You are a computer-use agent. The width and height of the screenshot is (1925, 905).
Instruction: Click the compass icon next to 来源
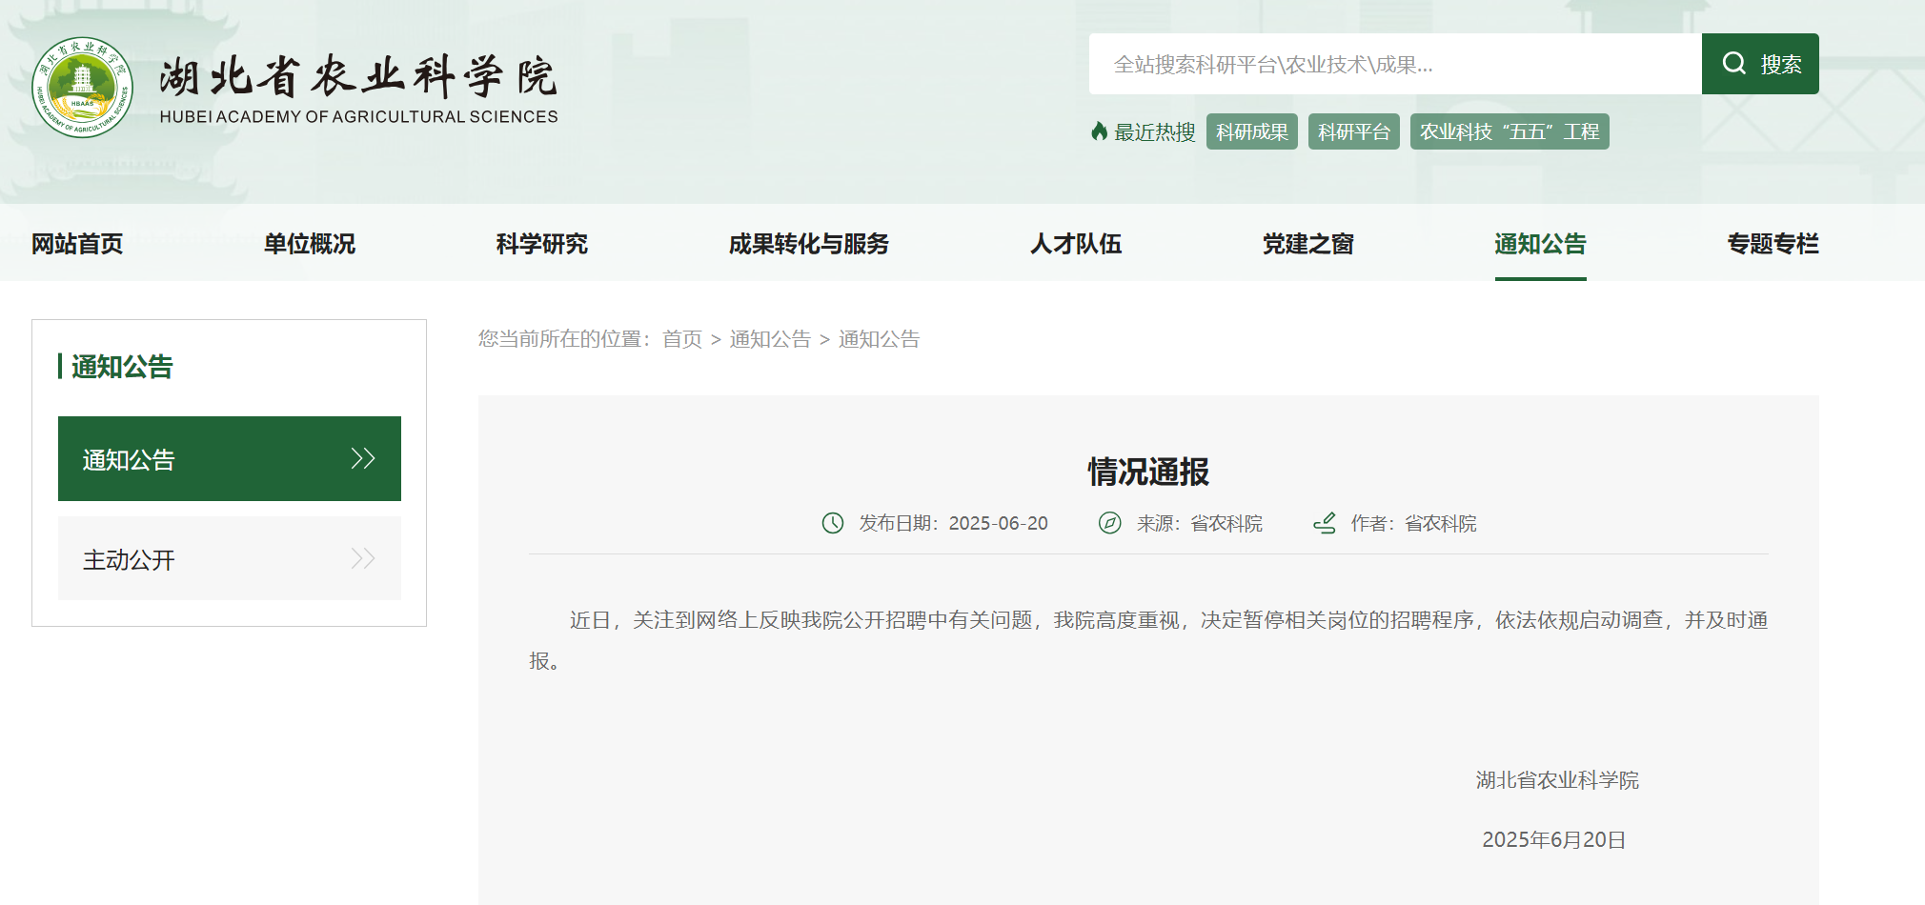[x=1109, y=523]
